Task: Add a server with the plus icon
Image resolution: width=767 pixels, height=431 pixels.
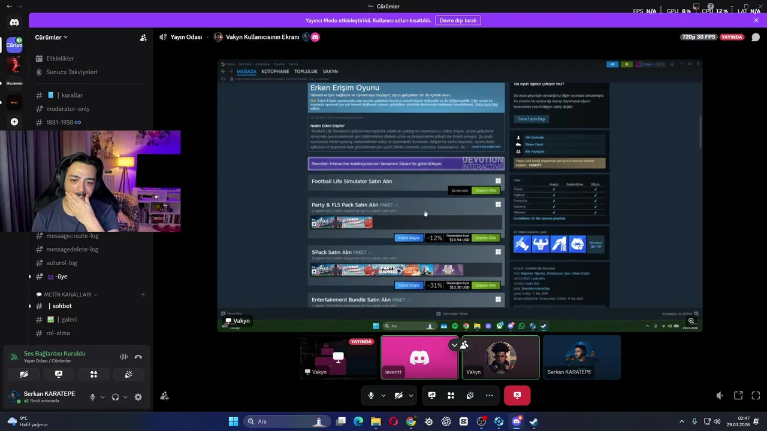Action: (14, 122)
